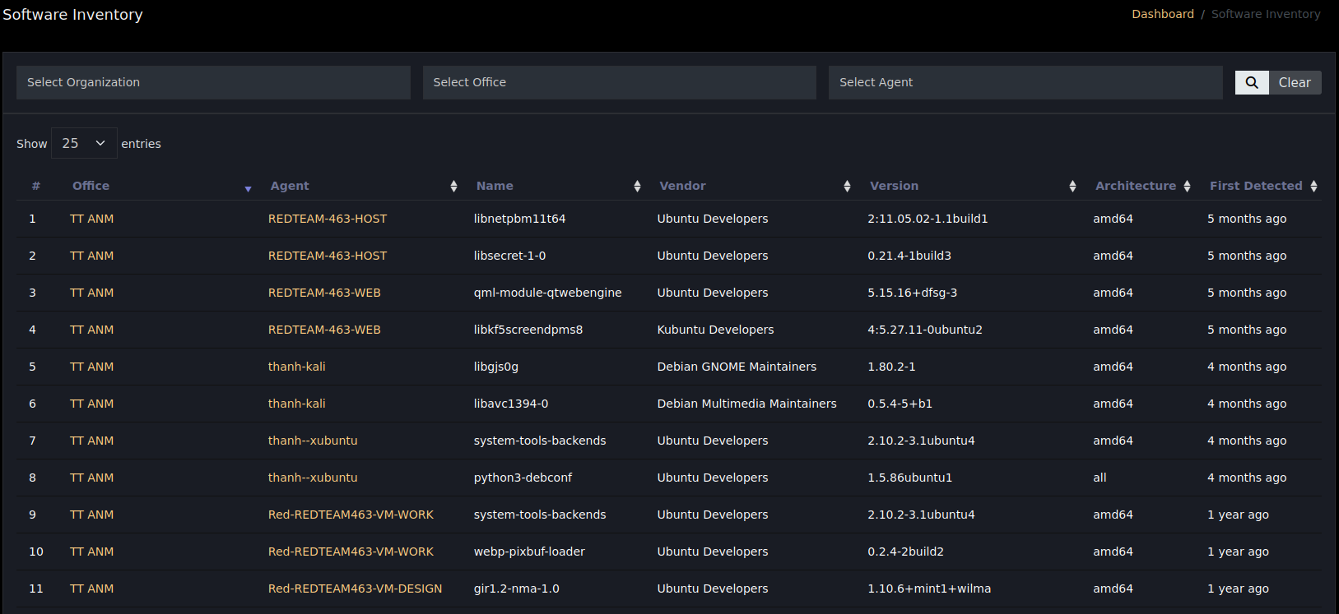This screenshot has height=614, width=1339.
Task: Expand the Select Agent dropdown
Action: [1025, 82]
